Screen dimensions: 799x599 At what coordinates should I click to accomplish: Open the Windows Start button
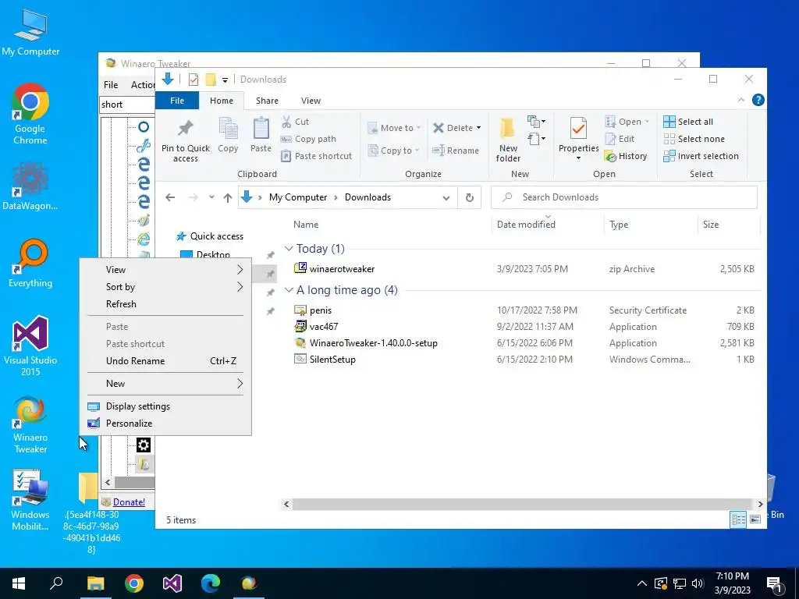click(19, 583)
